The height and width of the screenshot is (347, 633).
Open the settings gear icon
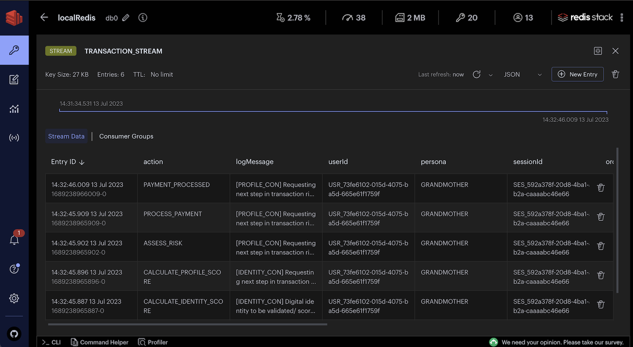(x=14, y=298)
